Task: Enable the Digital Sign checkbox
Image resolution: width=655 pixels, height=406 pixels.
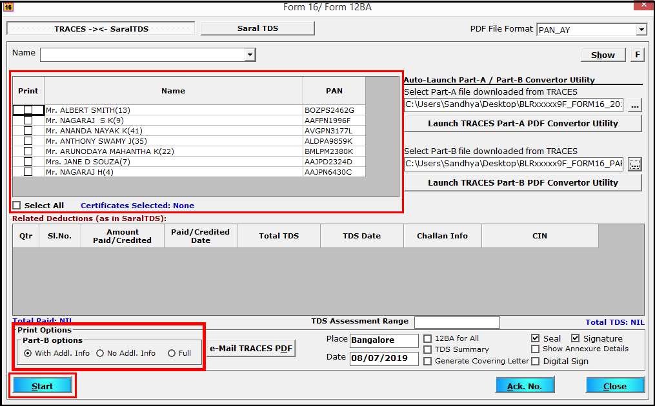Action: [x=536, y=360]
